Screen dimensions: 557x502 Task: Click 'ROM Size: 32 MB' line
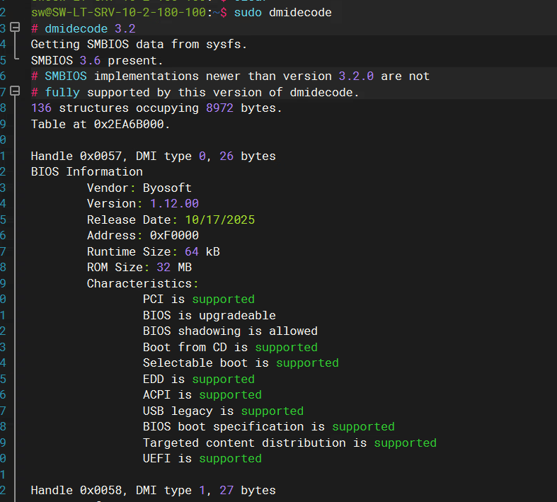[x=139, y=267]
